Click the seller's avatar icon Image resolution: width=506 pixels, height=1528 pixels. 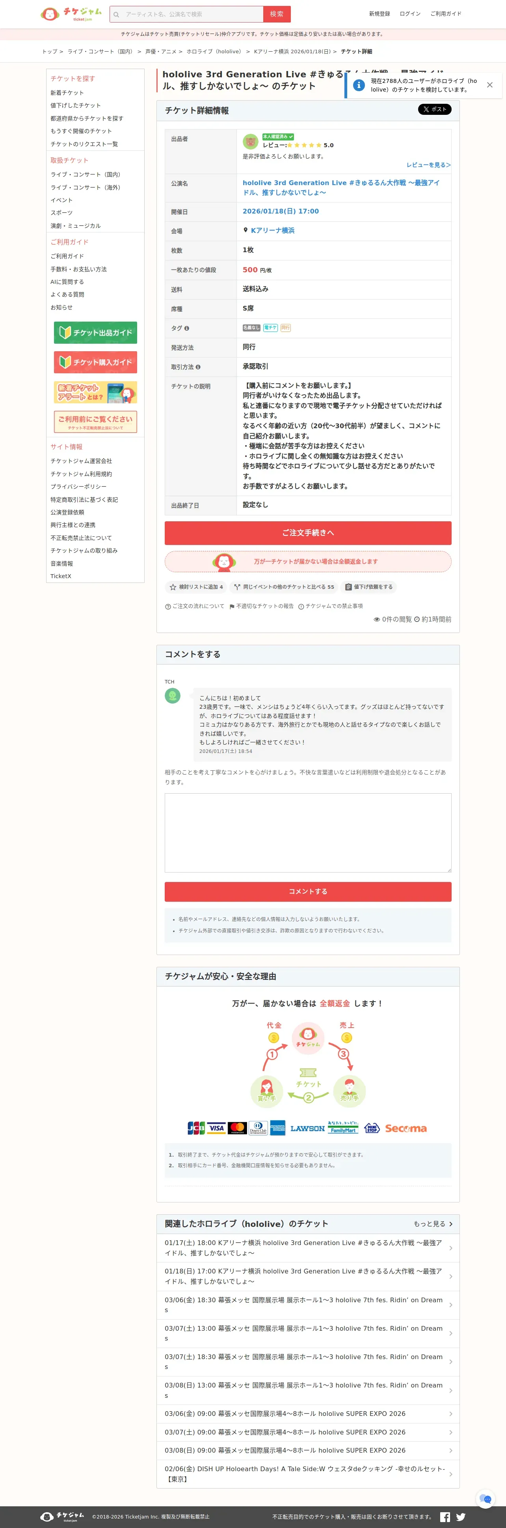click(x=250, y=142)
